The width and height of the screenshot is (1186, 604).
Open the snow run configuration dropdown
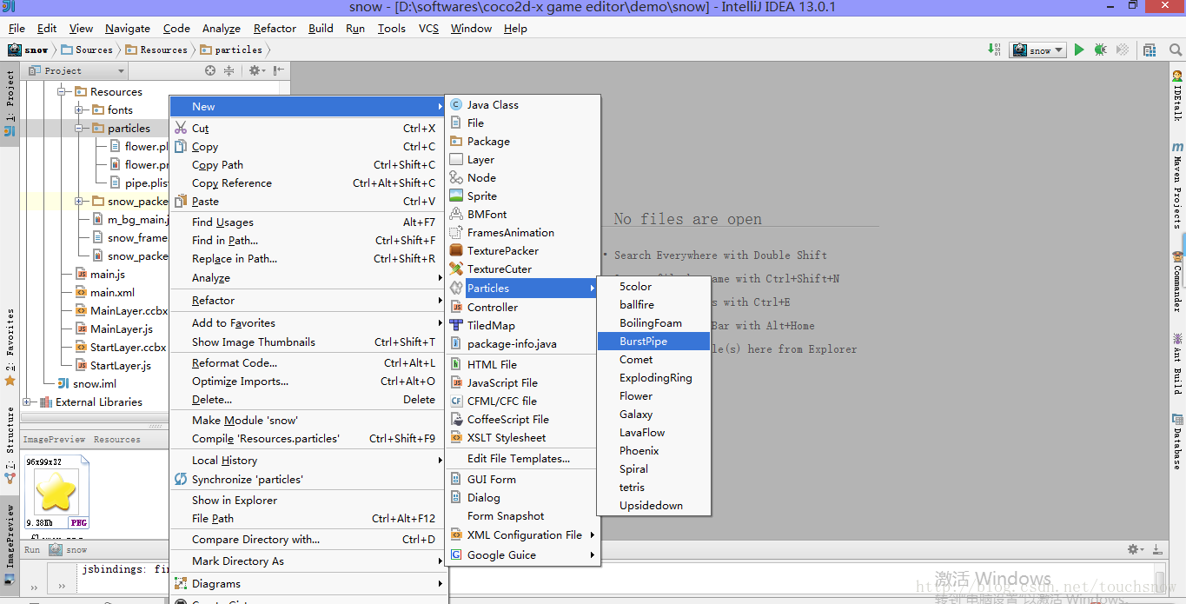point(1039,50)
